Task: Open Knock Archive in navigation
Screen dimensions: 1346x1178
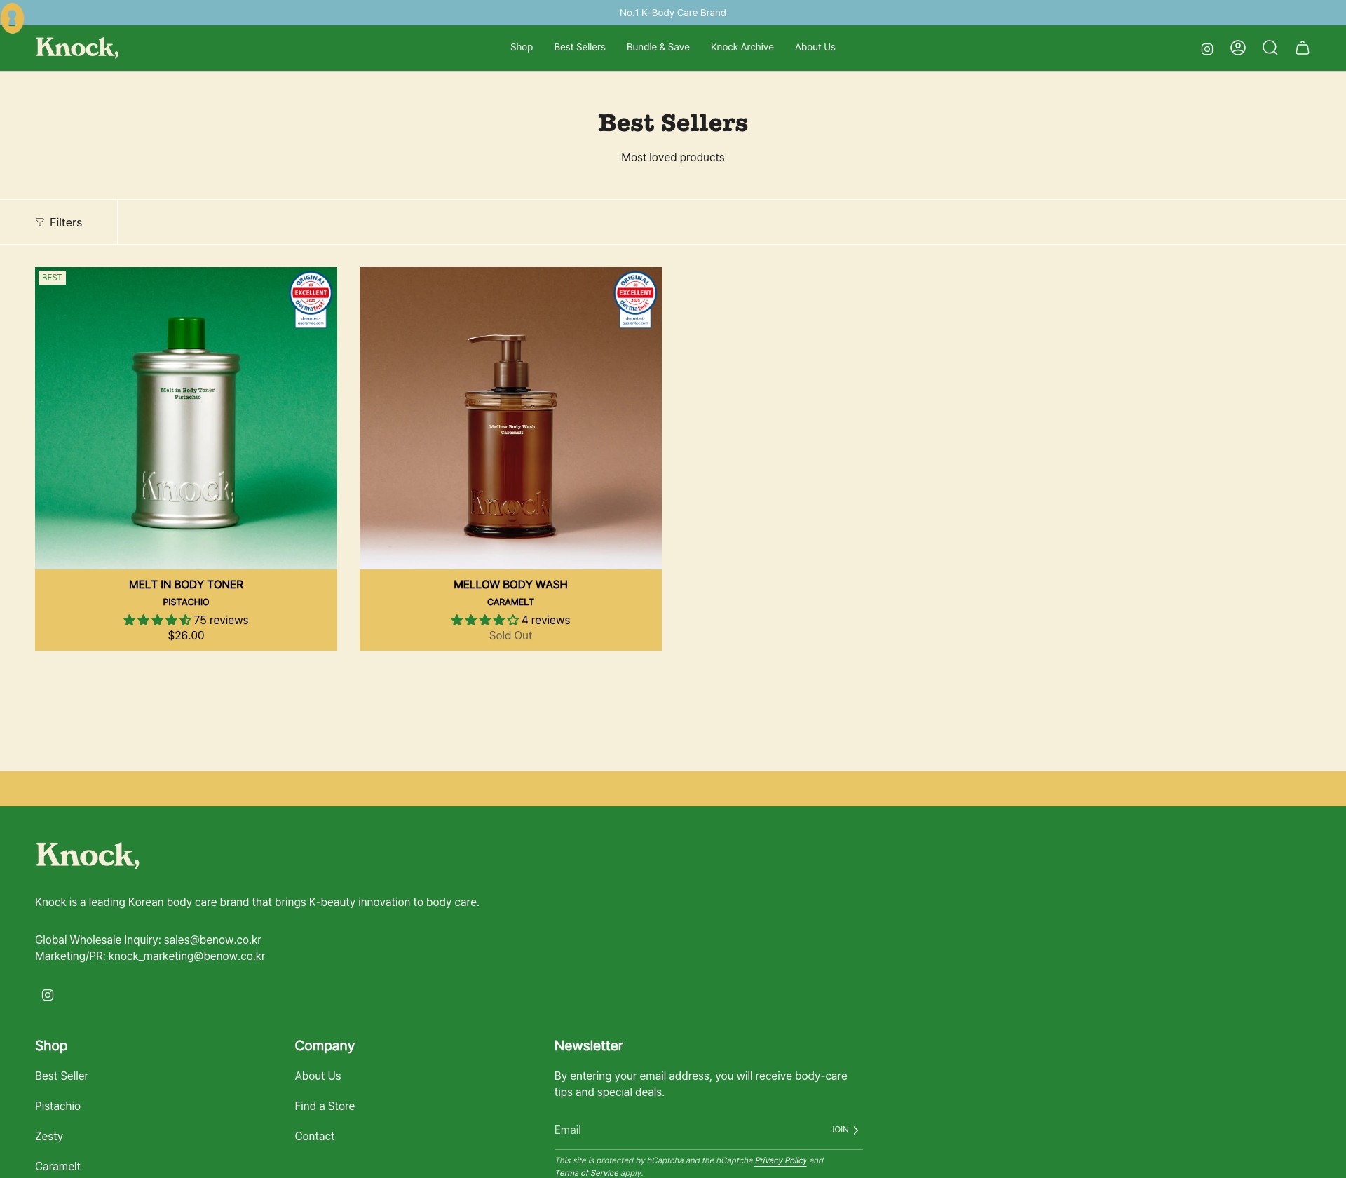Action: [742, 47]
